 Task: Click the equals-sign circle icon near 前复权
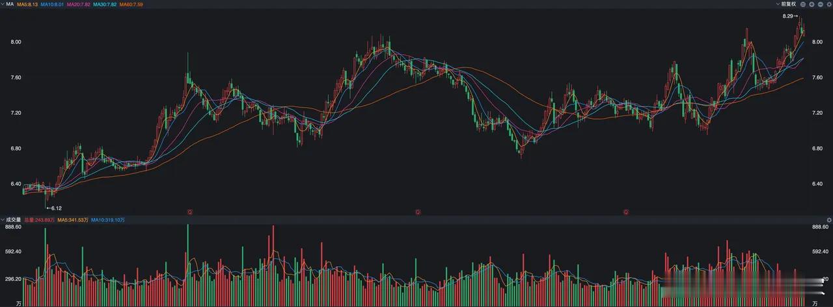pos(803,5)
